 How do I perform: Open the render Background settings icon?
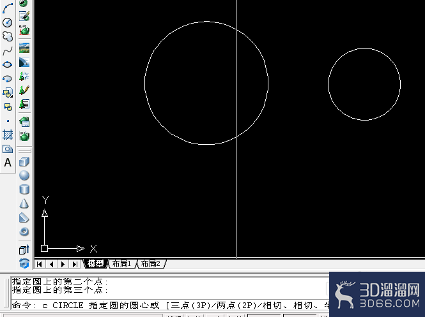[24, 48]
